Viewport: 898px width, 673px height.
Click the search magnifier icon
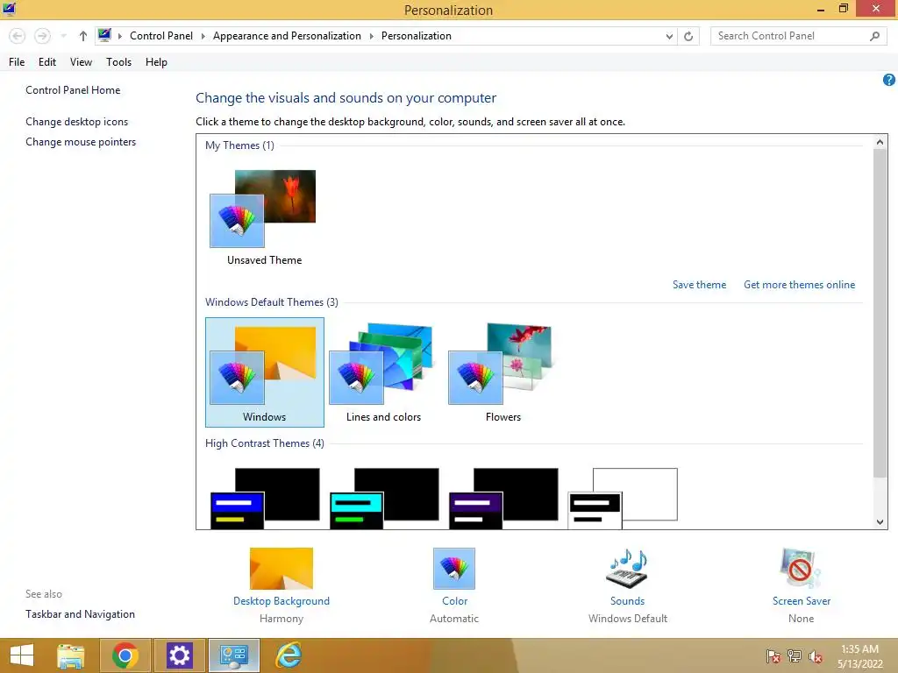[x=874, y=36]
